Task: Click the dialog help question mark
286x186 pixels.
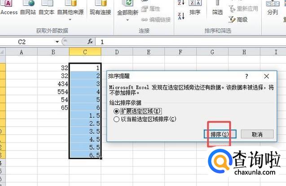Action: (x=246, y=77)
